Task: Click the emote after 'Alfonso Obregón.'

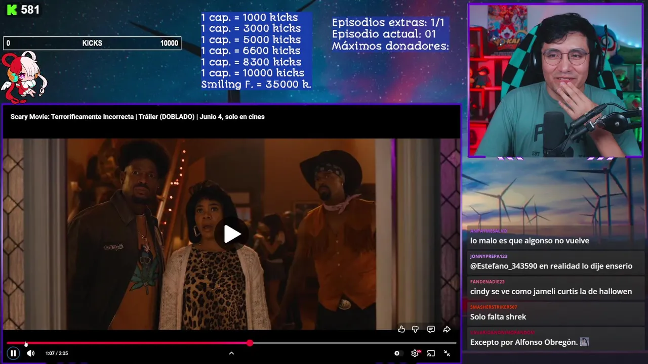Action: click(584, 342)
